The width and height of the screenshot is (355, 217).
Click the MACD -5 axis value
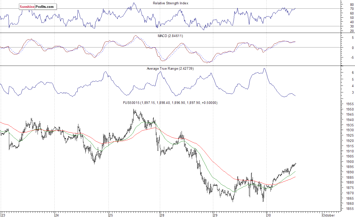pos(352,57)
